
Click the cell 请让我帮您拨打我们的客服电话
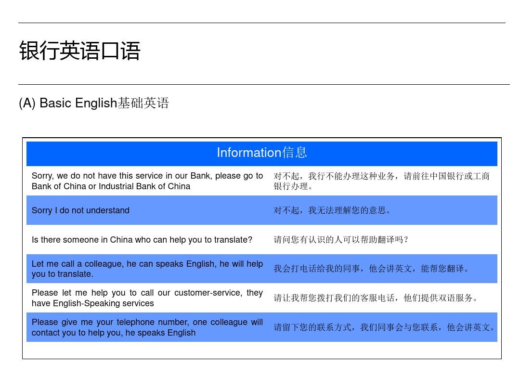[376, 298]
